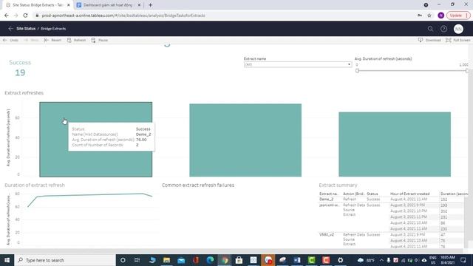Click the browser back arrow
The height and width of the screenshot is (266, 473).
pos(7,16)
